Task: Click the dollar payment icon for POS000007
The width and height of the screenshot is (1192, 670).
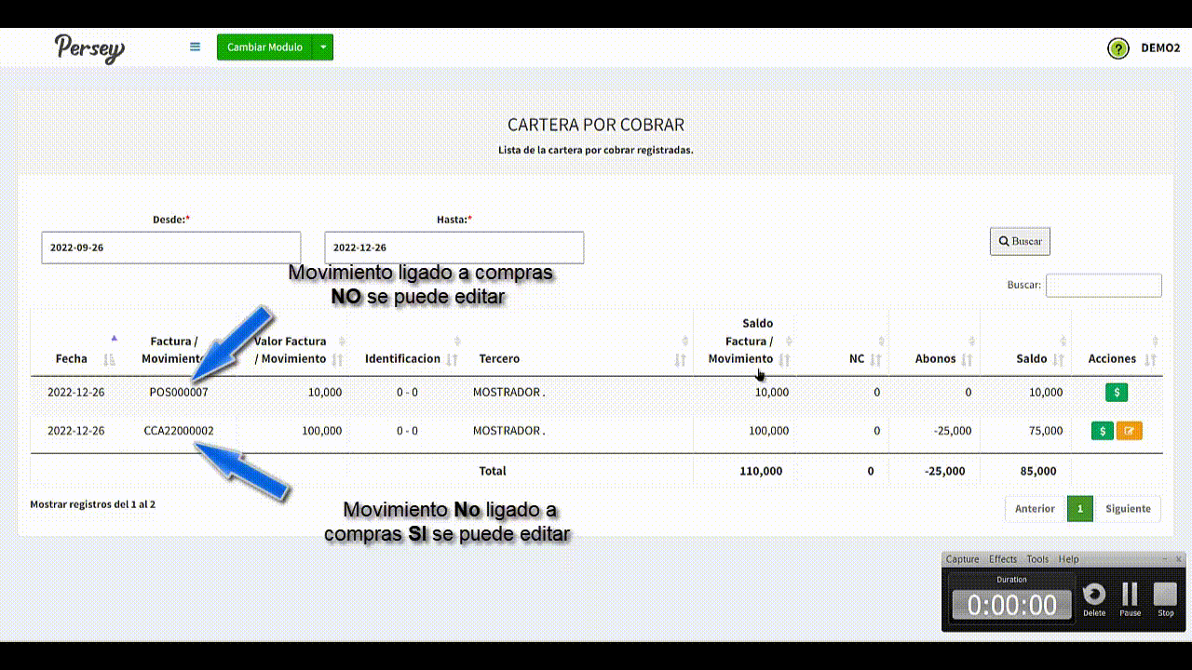Action: [1116, 393]
